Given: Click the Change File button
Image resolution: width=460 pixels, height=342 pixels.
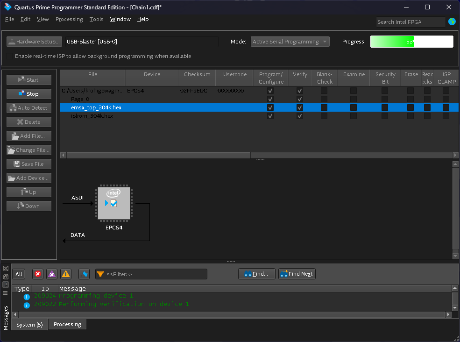Looking at the screenshot, I should point(29,150).
